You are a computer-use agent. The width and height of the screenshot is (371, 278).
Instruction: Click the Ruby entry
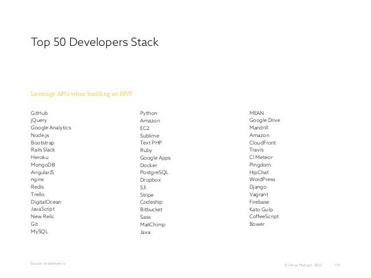tap(146, 150)
